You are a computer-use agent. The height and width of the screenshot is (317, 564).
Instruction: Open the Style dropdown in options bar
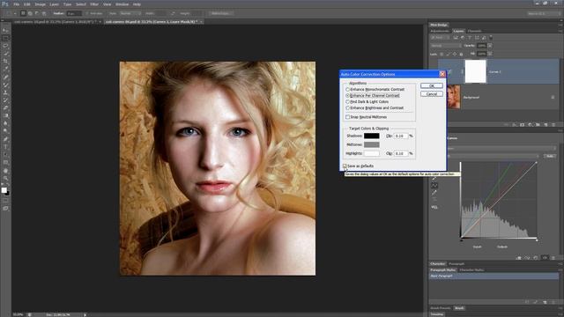tap(130, 13)
